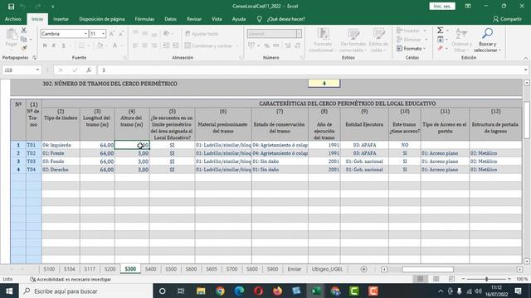Open the Archivo menu
This screenshot has width=531, height=298.
coord(13,19)
